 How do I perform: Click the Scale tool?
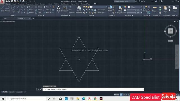(38, 13)
